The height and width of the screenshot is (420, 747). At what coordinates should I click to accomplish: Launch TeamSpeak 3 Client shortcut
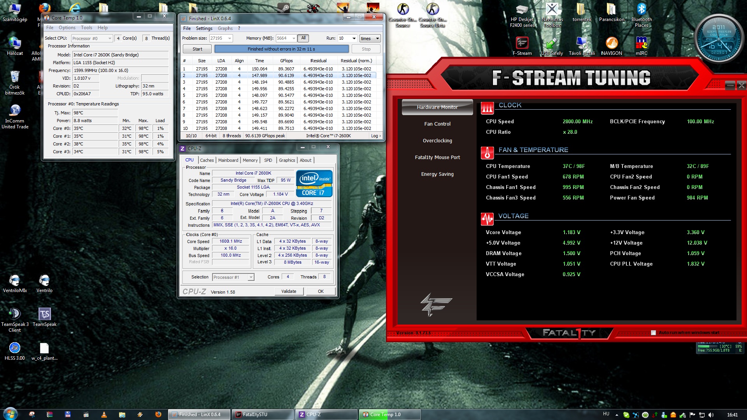(15, 314)
